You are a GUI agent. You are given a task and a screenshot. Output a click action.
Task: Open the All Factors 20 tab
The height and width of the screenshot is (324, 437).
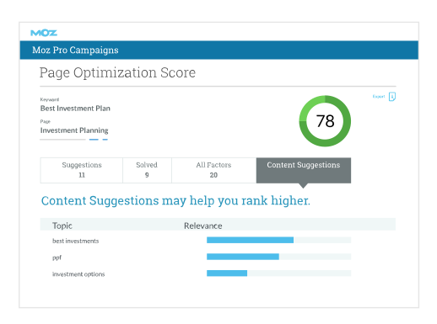[213, 170]
